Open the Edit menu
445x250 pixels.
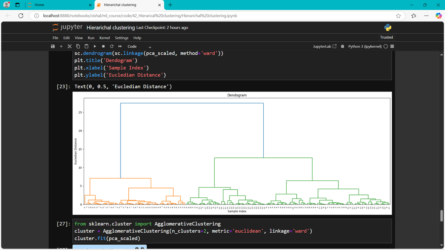(66, 38)
